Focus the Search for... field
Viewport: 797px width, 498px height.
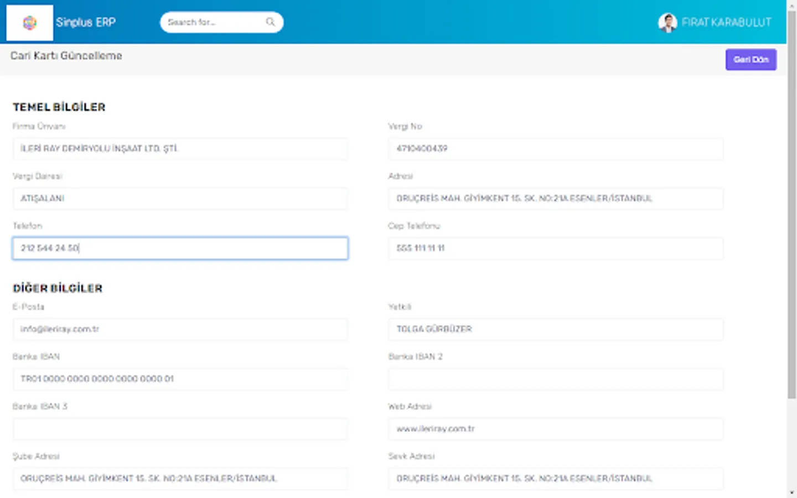pyautogui.click(x=221, y=22)
